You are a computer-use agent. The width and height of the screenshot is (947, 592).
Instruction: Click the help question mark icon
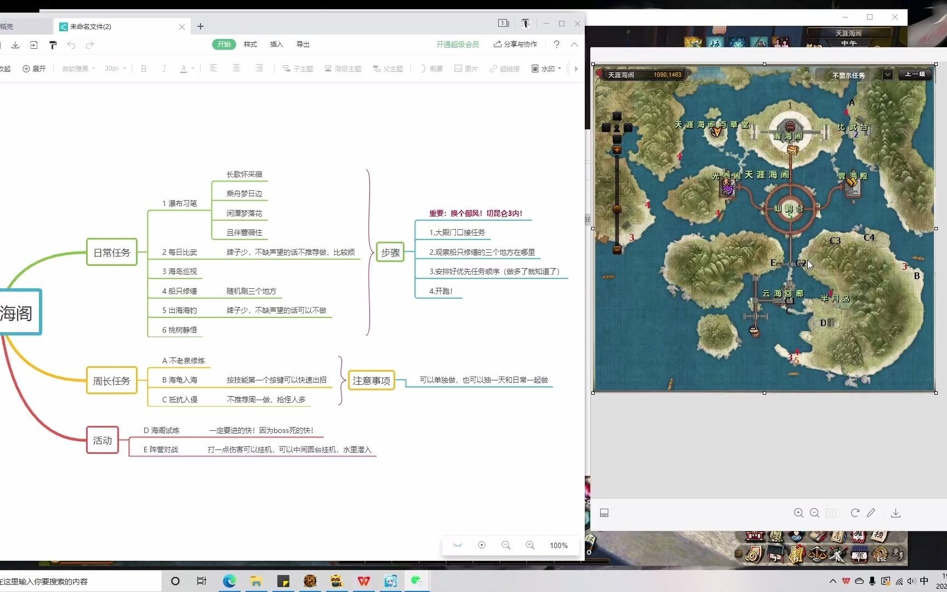click(x=556, y=44)
